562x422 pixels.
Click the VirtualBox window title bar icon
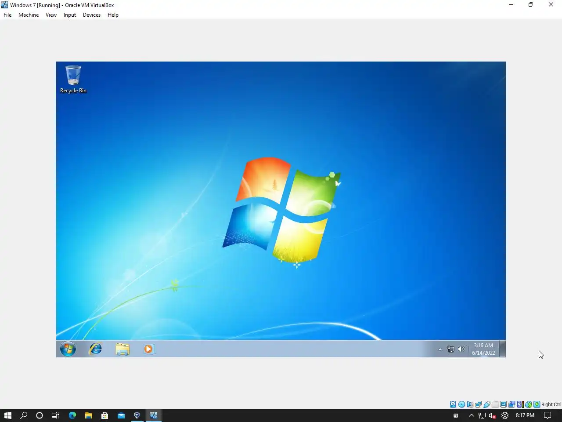(4, 5)
